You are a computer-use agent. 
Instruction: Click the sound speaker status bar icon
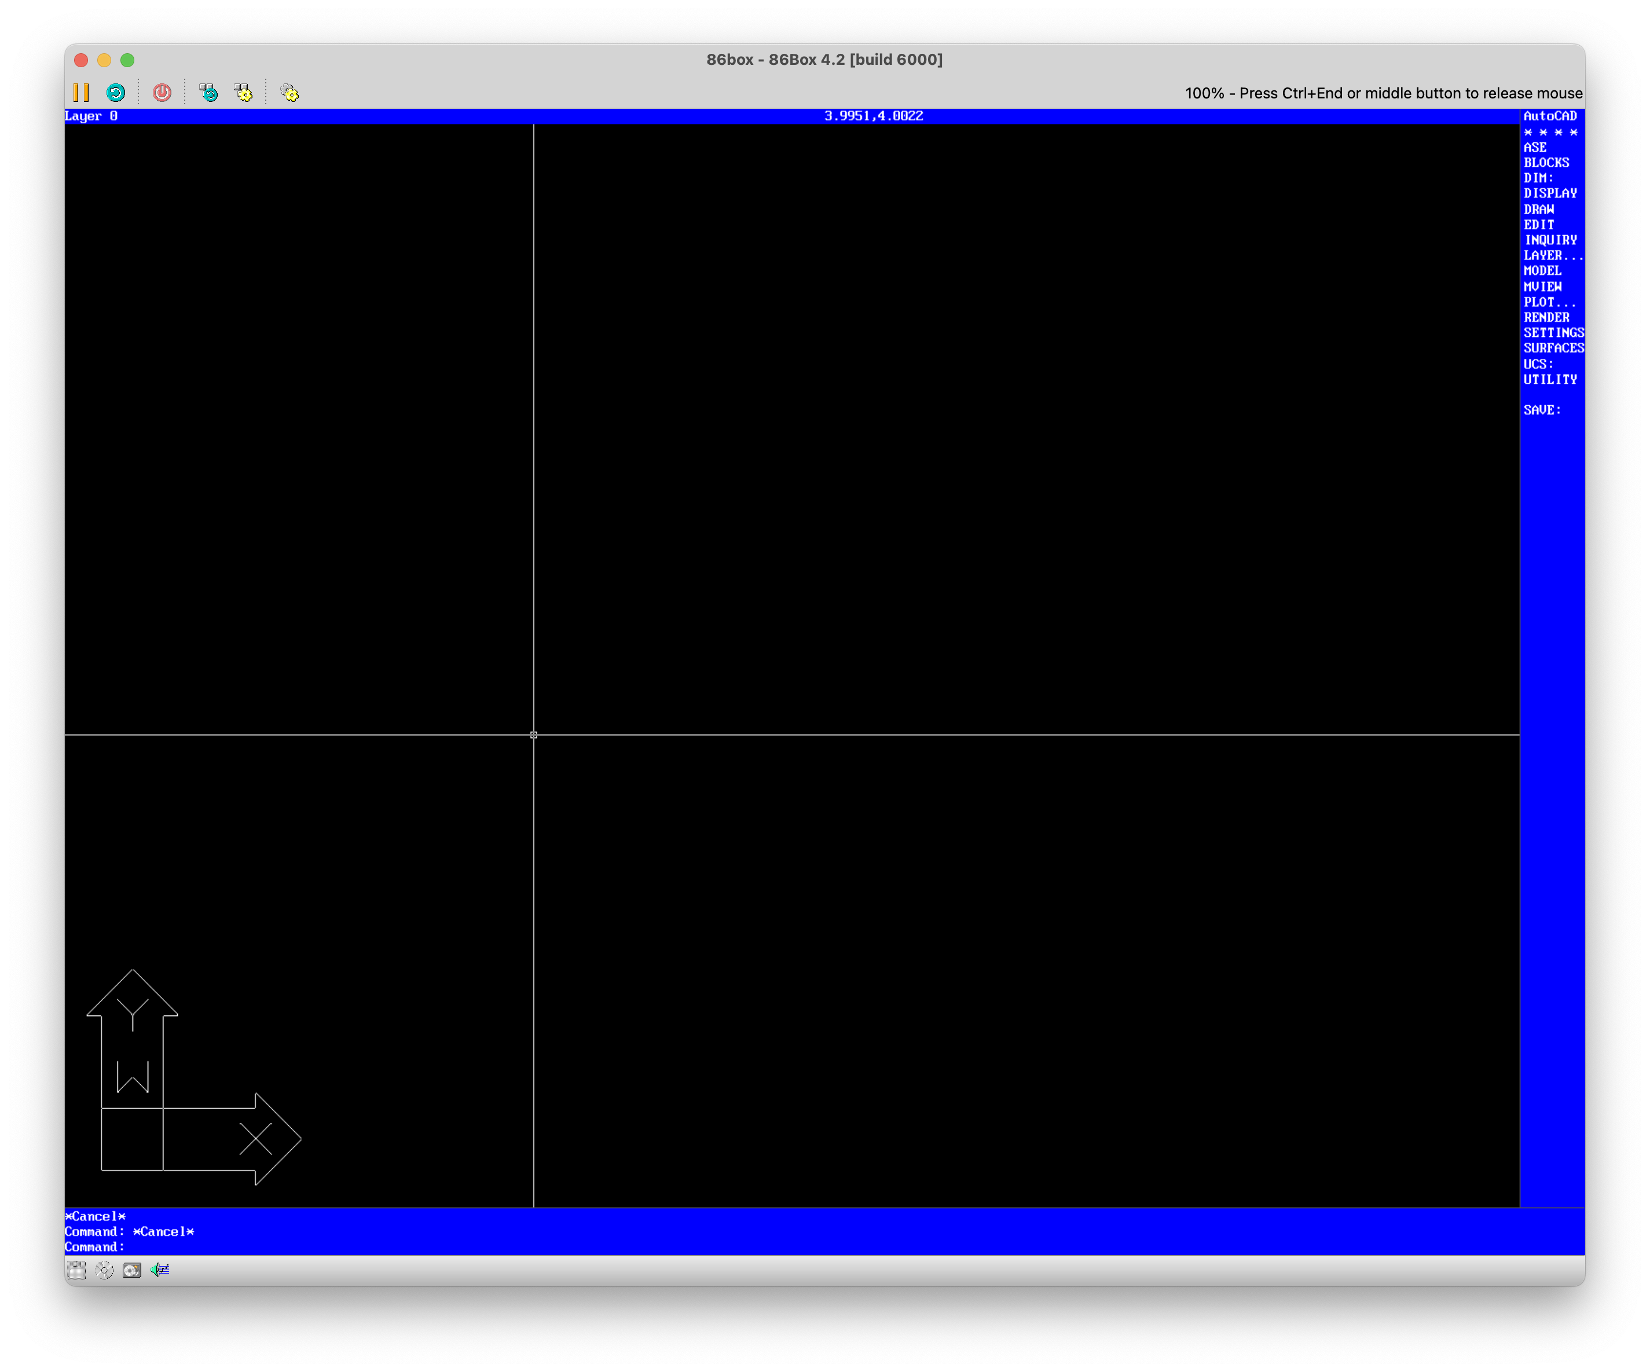tap(160, 1270)
